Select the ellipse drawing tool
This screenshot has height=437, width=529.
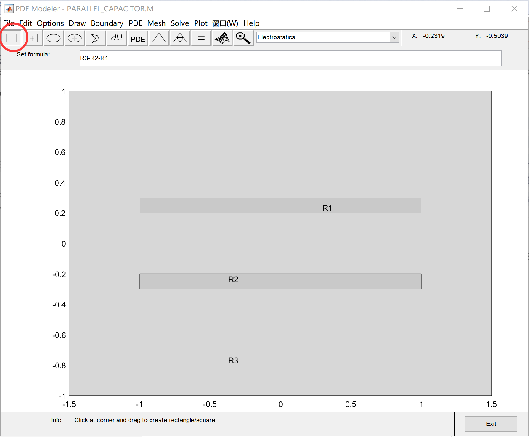[53, 38]
